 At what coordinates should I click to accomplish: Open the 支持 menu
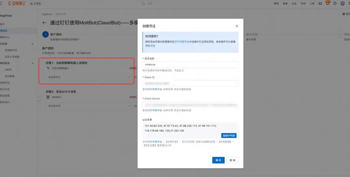(x=303, y=4)
